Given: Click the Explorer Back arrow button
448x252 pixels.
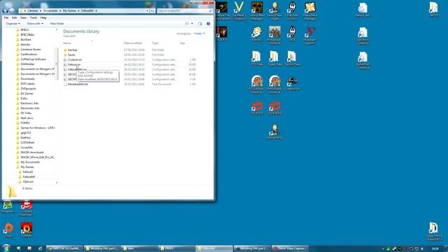Looking at the screenshot, I should [x=5, y=10].
